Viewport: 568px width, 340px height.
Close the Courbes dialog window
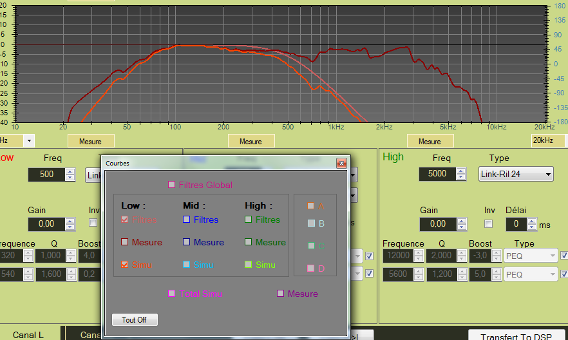(341, 164)
